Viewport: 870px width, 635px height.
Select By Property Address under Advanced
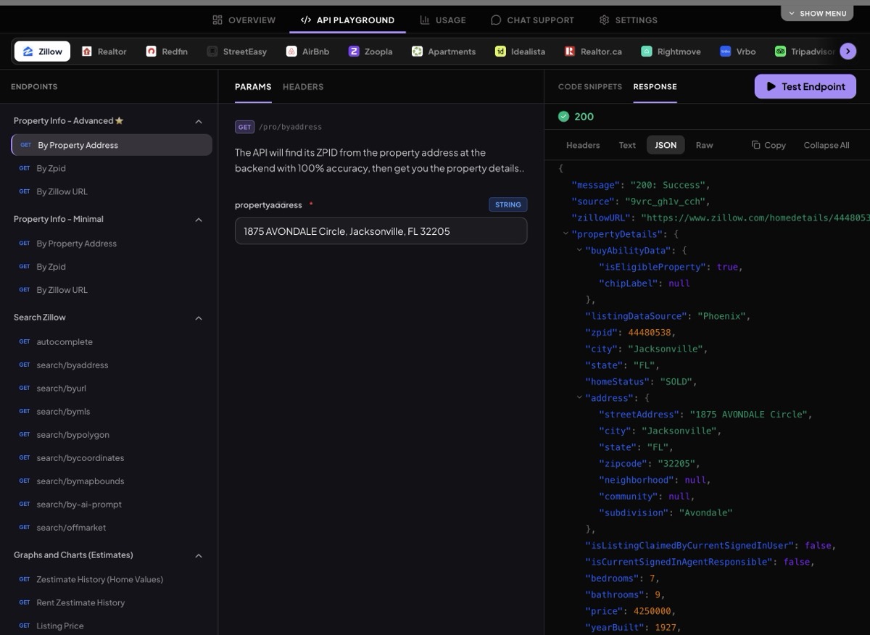point(112,145)
